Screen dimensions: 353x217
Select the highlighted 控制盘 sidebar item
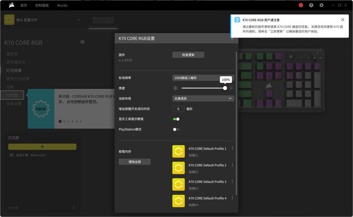12,95
